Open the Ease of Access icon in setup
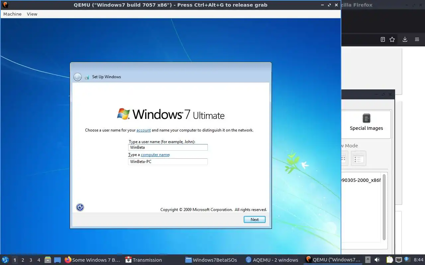This screenshot has height=265, width=425. coord(80,207)
